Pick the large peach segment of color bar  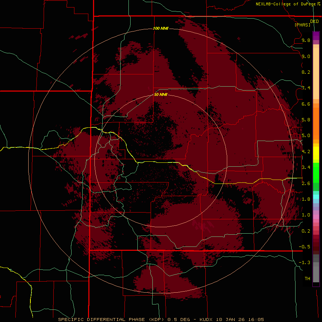pyautogui.click(x=316, y=73)
